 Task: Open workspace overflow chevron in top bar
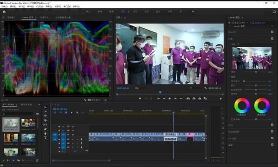193,12
